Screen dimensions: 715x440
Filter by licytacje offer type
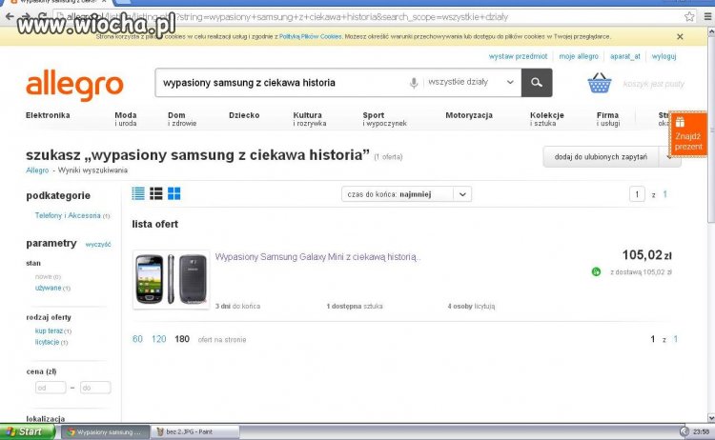47,342
